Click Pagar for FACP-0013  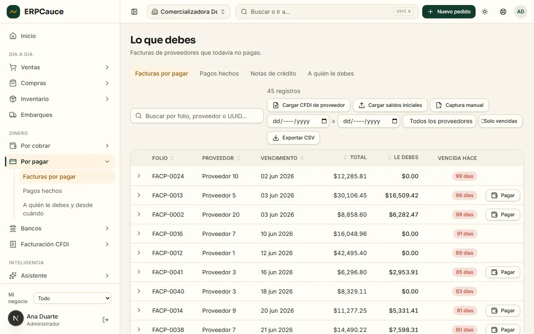click(x=503, y=195)
